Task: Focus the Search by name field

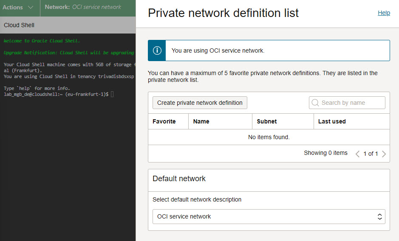Action: point(347,103)
